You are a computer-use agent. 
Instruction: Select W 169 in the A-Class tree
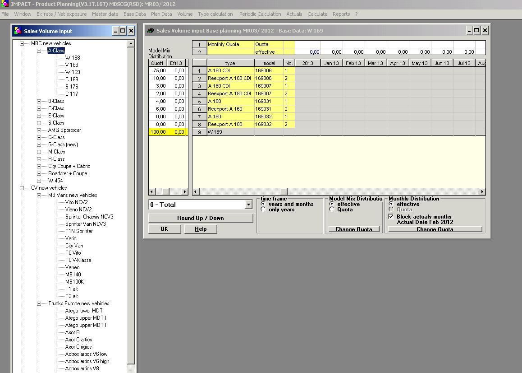click(x=73, y=72)
